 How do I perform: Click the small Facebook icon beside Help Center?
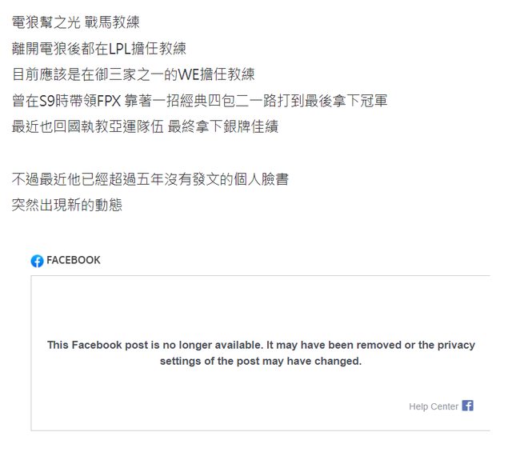468,406
